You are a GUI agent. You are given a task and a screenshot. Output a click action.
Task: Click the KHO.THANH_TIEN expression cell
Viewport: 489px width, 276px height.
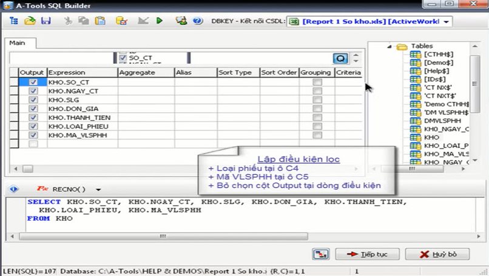(83, 118)
